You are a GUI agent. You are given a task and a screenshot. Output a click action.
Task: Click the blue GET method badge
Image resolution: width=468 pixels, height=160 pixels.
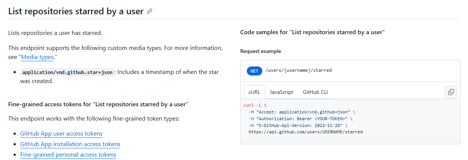254,71
